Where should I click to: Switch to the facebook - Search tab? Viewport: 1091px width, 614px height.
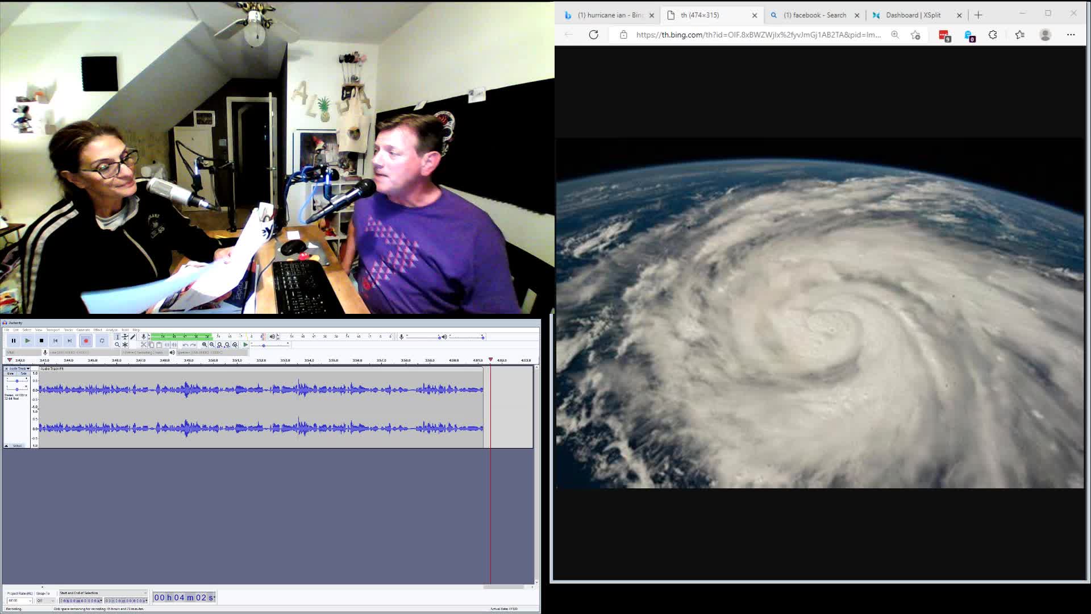tap(815, 15)
